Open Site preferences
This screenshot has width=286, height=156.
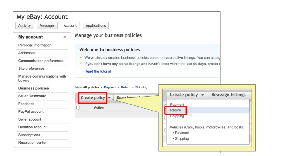point(31,69)
